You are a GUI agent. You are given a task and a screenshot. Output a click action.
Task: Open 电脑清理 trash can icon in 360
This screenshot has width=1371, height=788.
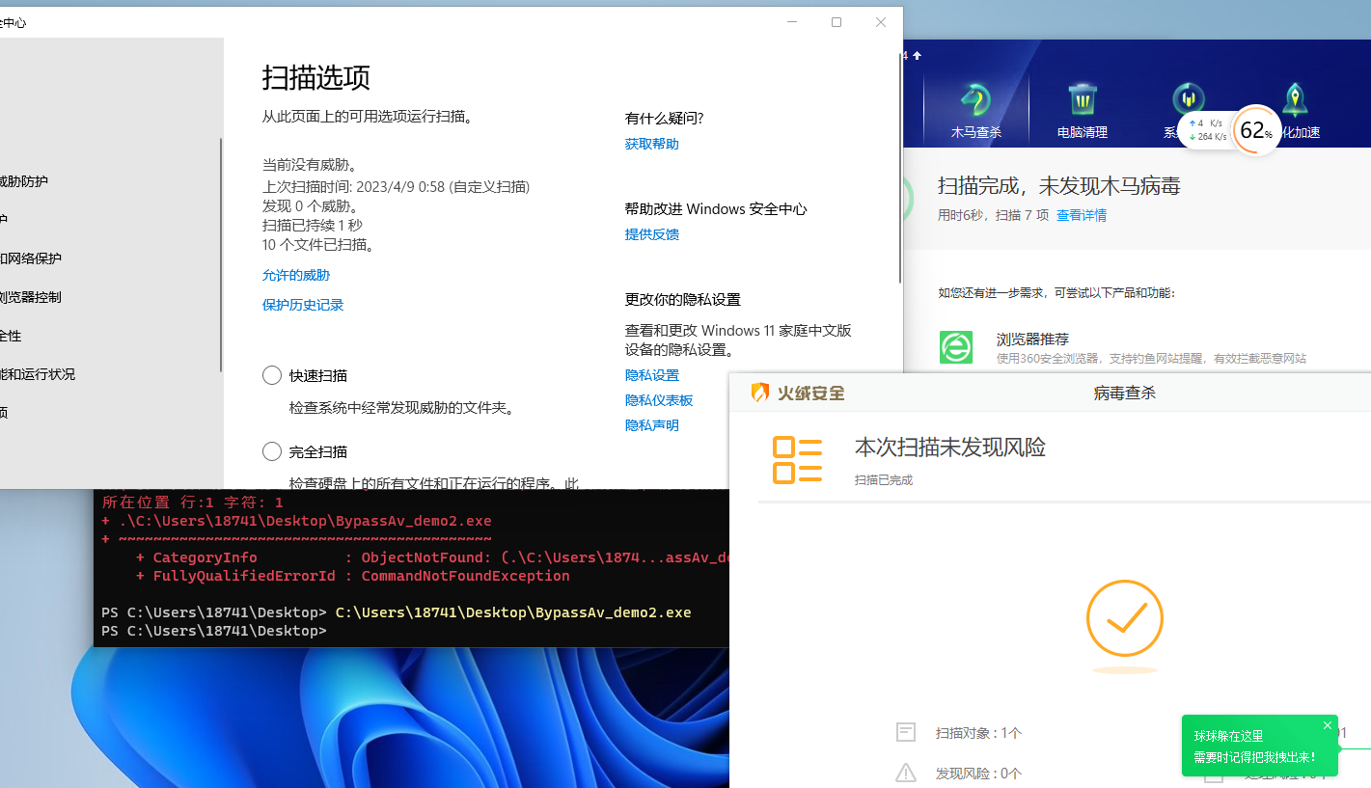coord(1083,100)
